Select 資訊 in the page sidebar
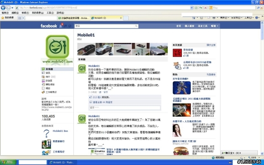This screenshot has width=264, height=165. pyautogui.click(x=48, y=73)
